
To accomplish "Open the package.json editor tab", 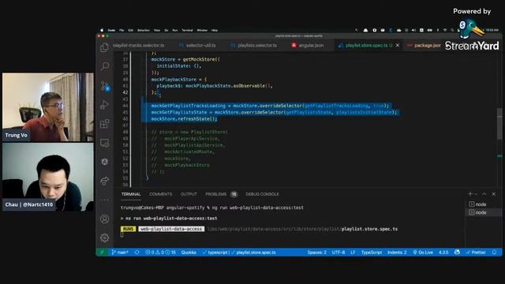I will tap(425, 46).
